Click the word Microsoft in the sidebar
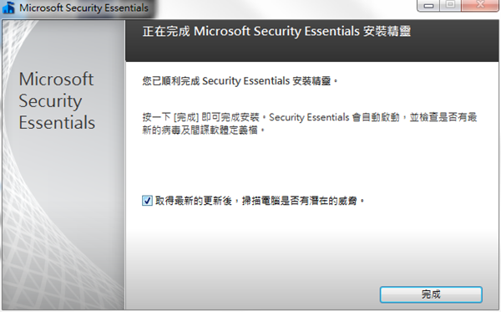The image size is (501, 312). [x=56, y=79]
